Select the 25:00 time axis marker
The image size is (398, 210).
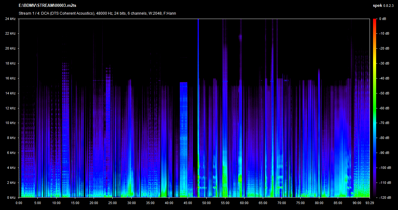112,203
